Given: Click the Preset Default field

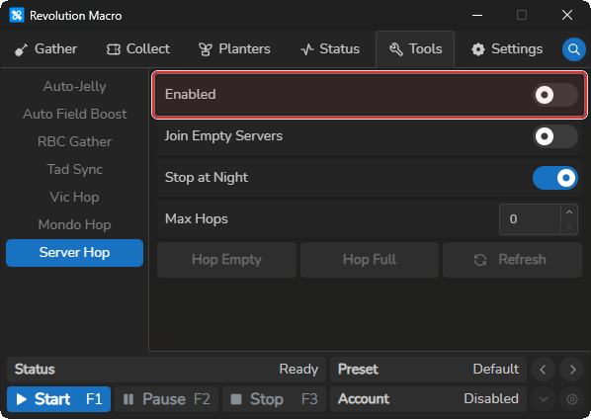Looking at the screenshot, I should (428, 370).
